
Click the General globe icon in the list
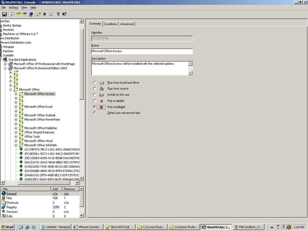pos(3,193)
